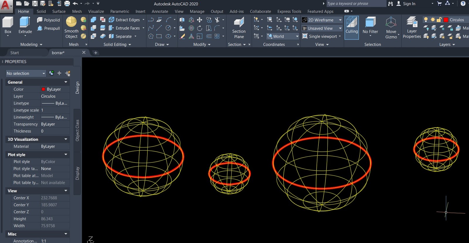This screenshot has width=469, height=243.
Task: Open the No selection dropdown in Properties
Action: (26, 73)
